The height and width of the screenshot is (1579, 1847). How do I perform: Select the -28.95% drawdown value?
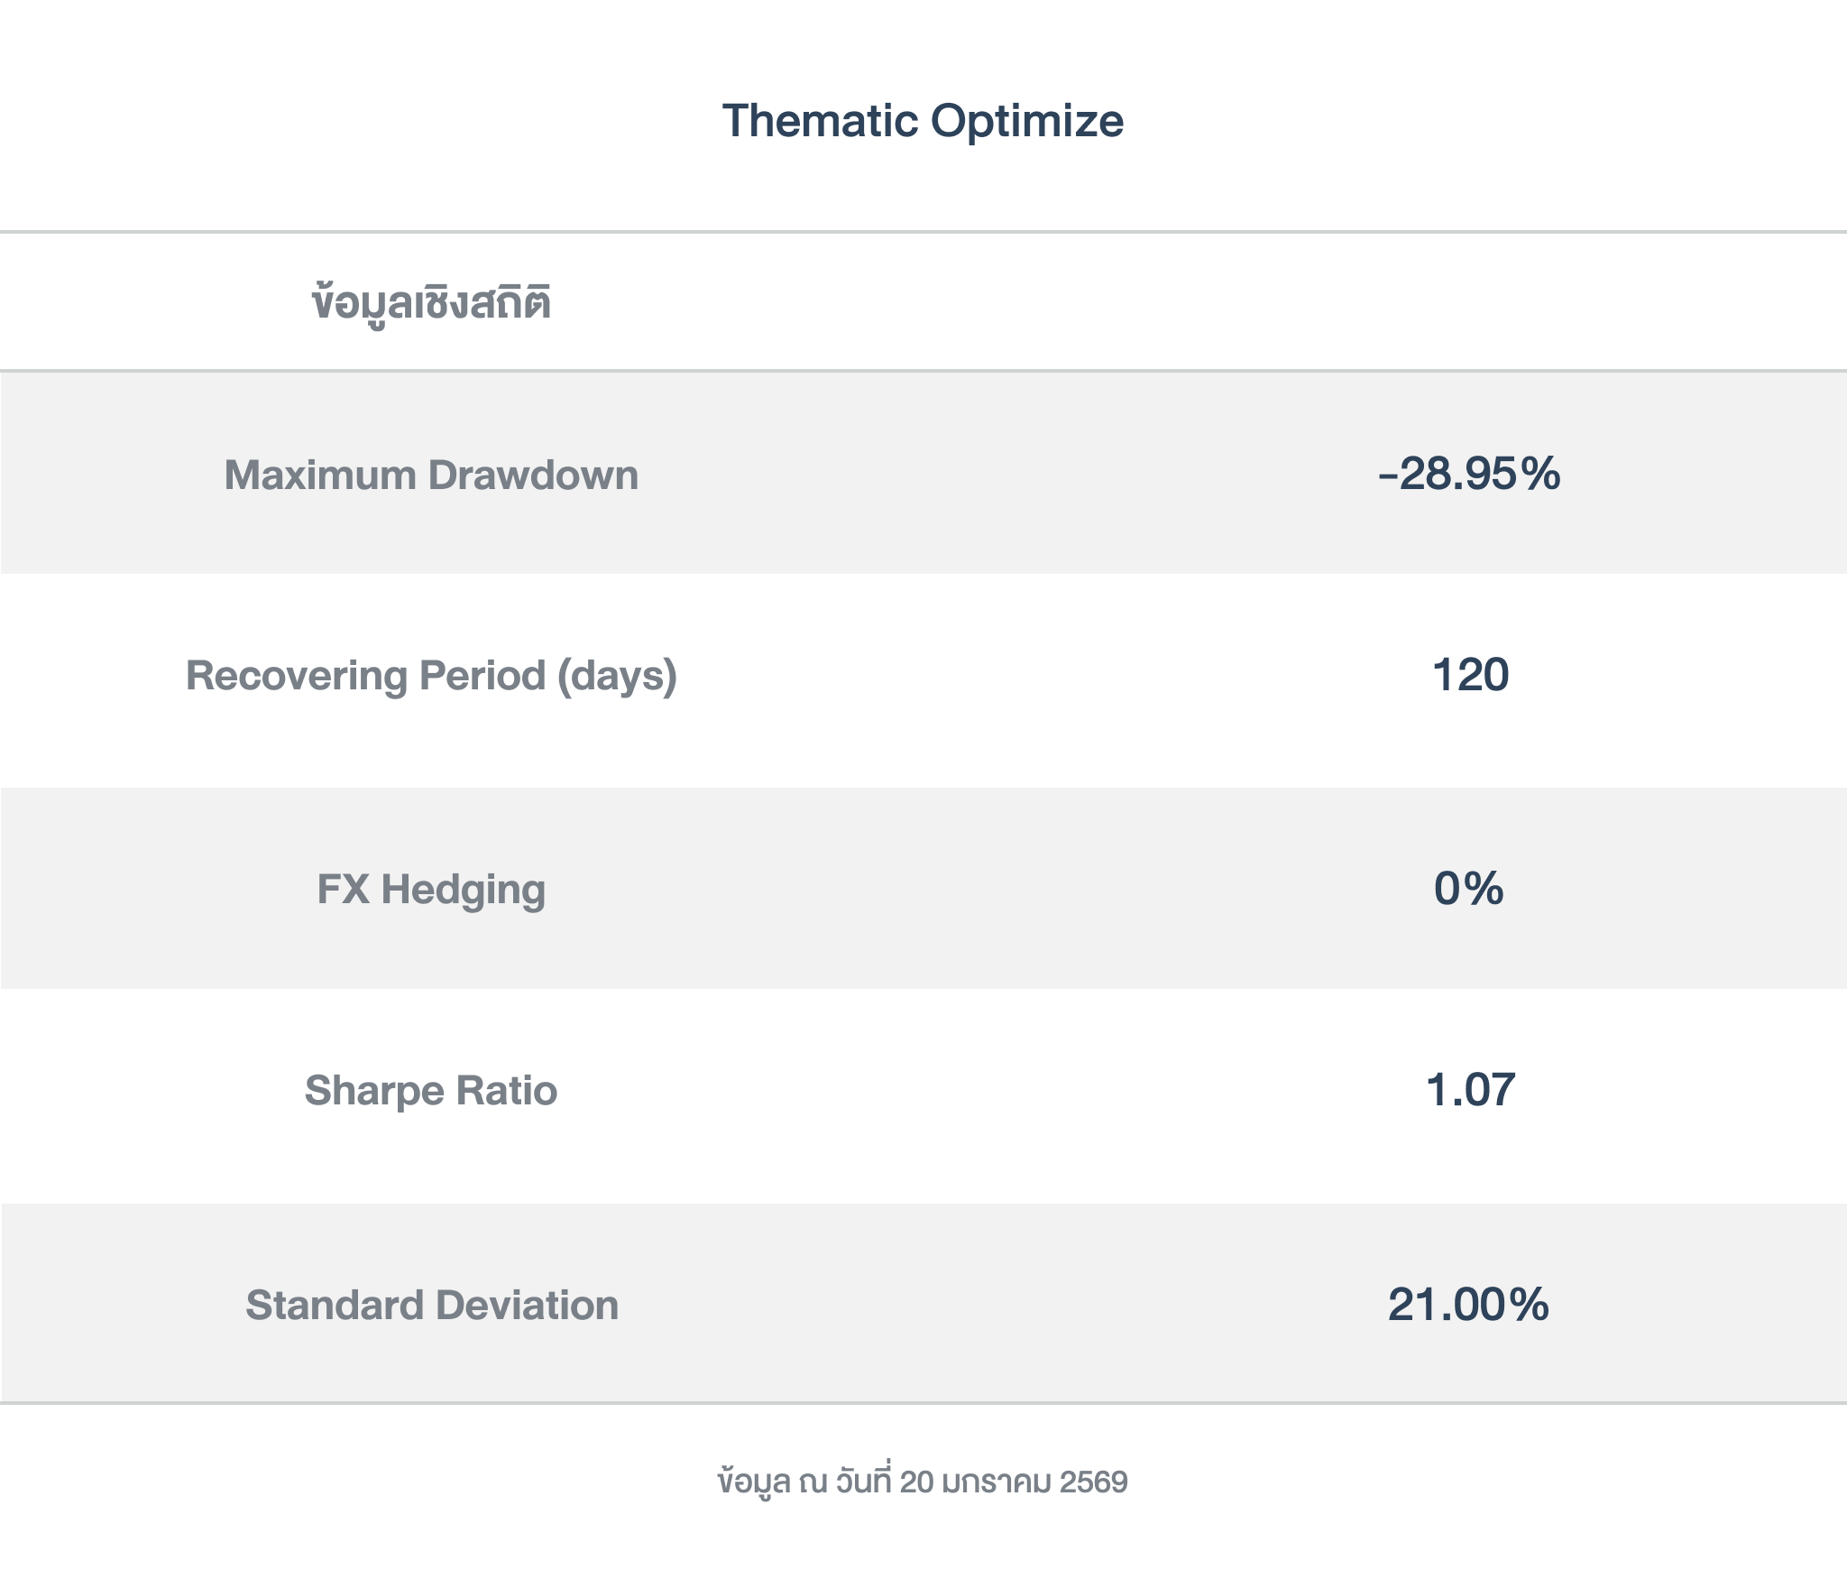1469,474
